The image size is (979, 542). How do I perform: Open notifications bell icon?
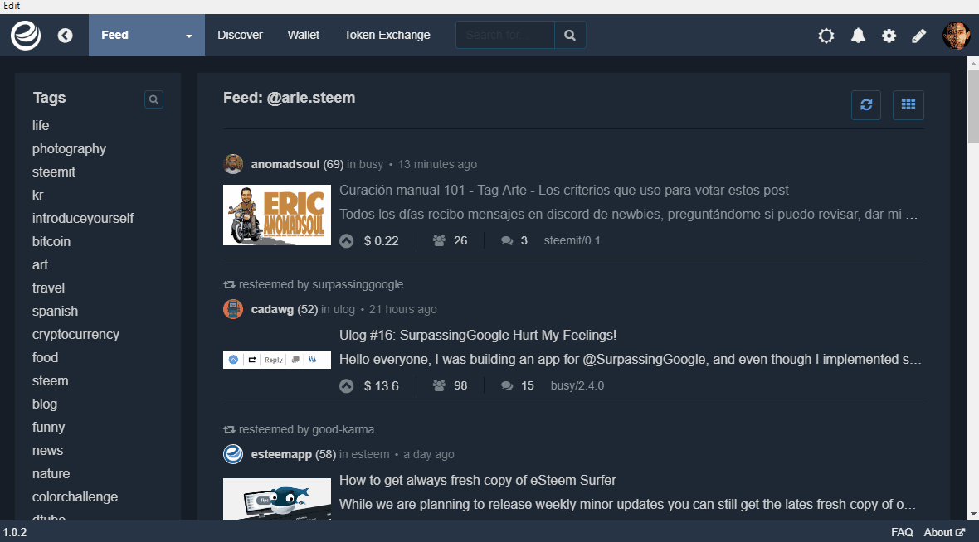(x=859, y=36)
